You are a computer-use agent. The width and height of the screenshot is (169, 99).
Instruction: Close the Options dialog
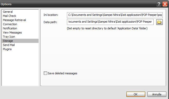165,4
